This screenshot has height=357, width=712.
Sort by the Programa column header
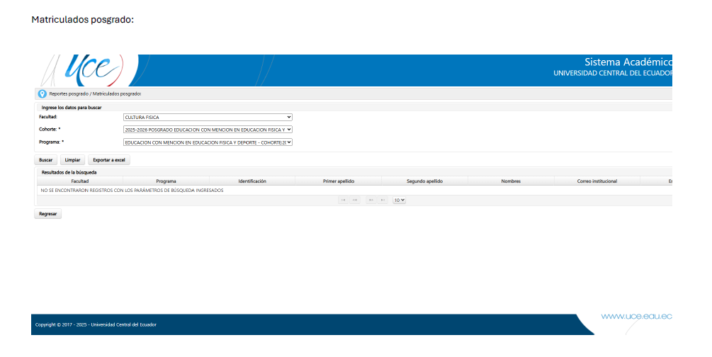coord(166,181)
